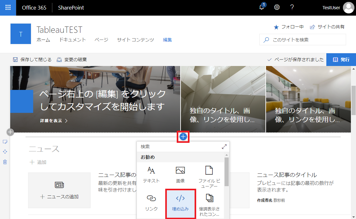Open the help question mark

pos(292,7)
